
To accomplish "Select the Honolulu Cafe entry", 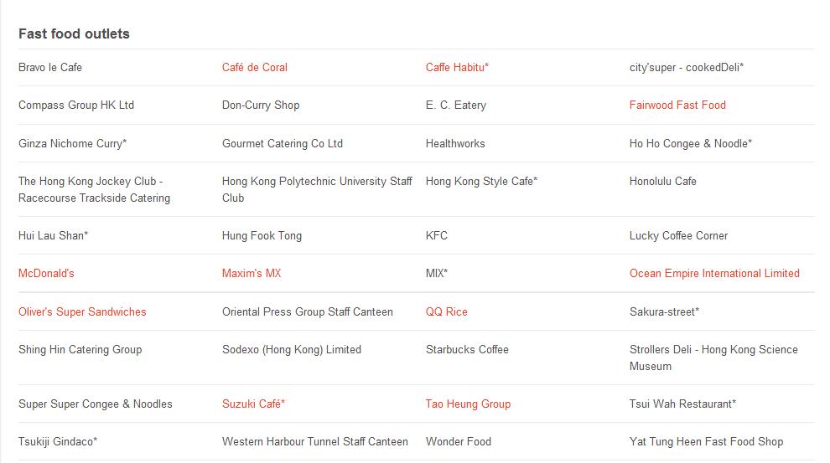I will (x=662, y=182).
